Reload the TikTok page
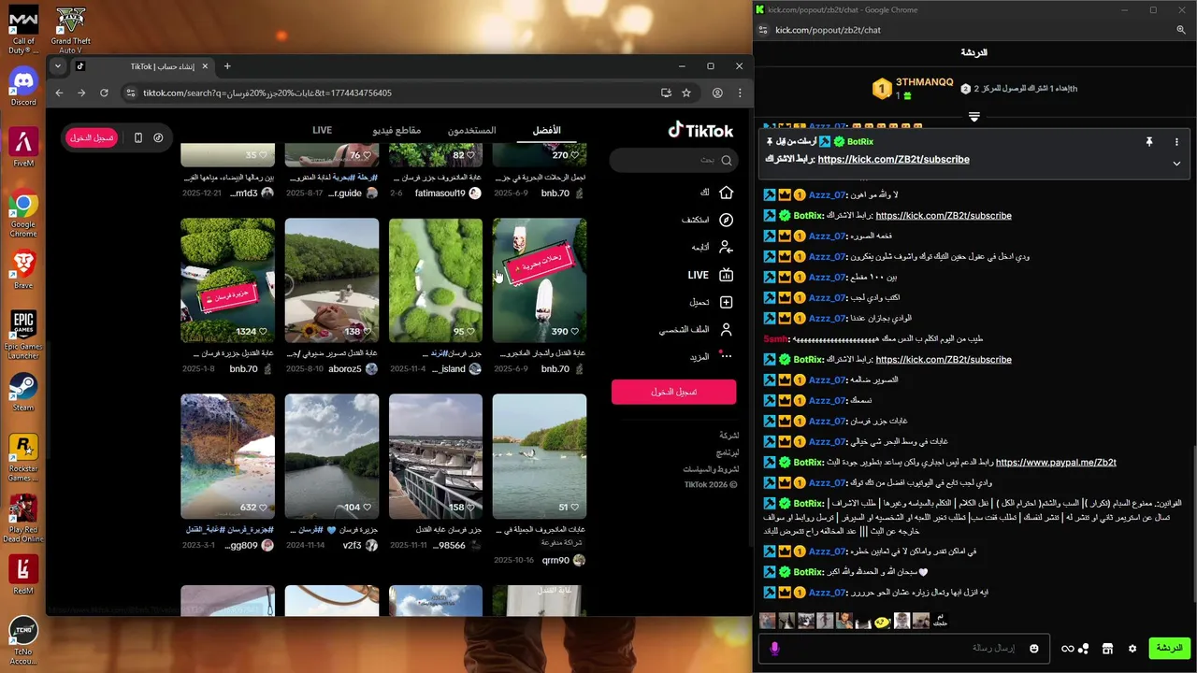Viewport: 1197px width, 673px height. coord(104,93)
